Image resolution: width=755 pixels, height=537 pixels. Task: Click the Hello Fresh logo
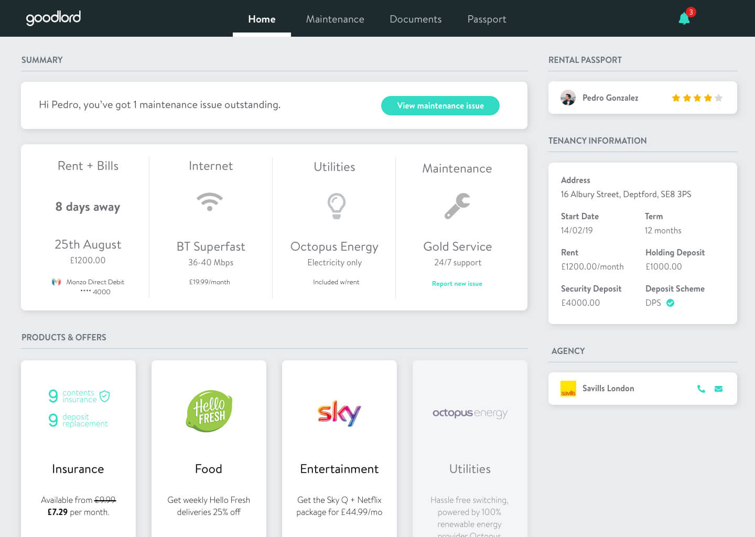[209, 411]
